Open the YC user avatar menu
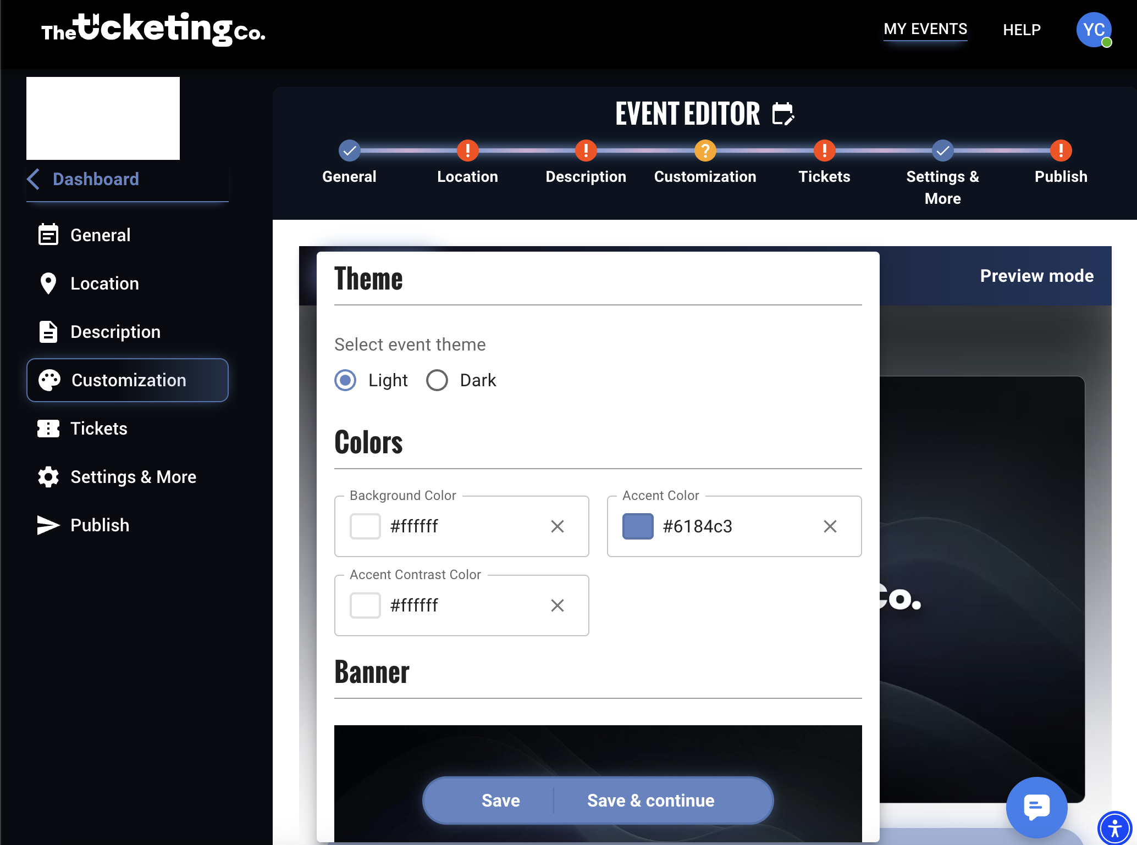This screenshot has height=845, width=1137. pyautogui.click(x=1094, y=30)
